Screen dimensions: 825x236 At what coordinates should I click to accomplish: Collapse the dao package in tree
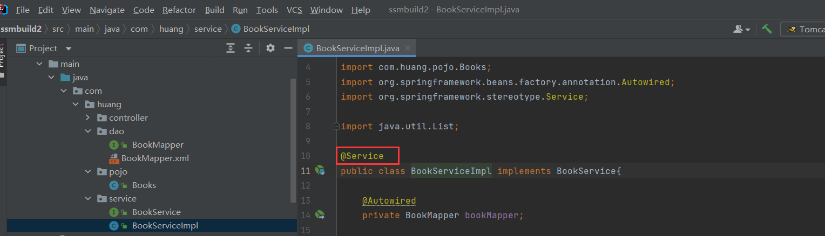(x=89, y=131)
